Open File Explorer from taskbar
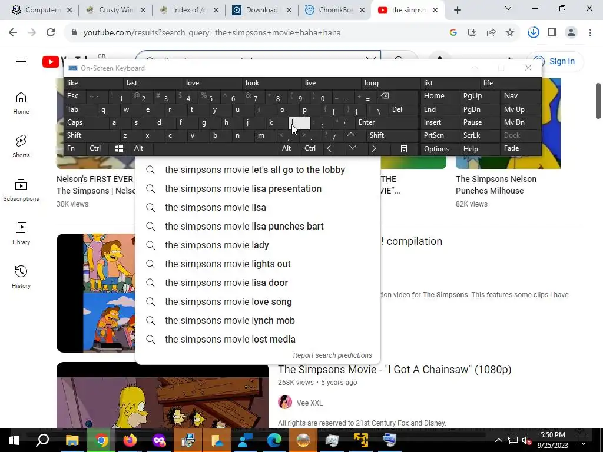This screenshot has width=603, height=452. [72, 440]
